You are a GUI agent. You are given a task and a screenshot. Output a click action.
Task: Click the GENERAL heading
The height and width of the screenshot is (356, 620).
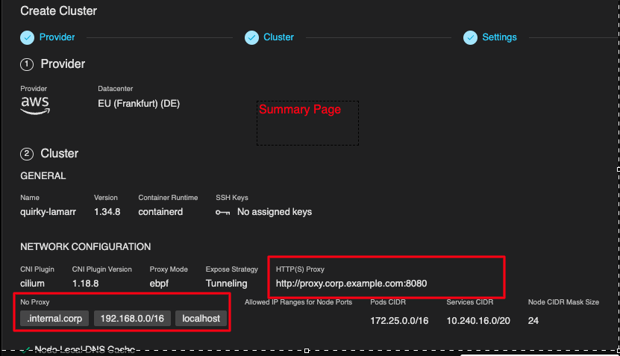point(43,176)
